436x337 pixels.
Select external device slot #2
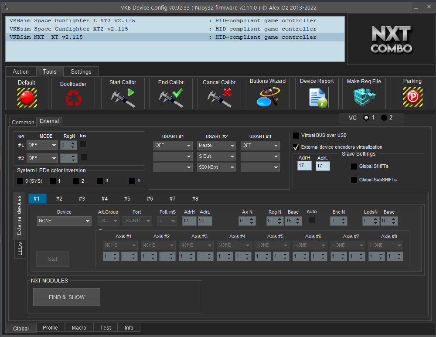[59, 198]
